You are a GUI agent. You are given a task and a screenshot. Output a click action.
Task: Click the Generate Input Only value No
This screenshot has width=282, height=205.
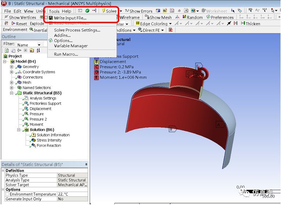click(72, 199)
